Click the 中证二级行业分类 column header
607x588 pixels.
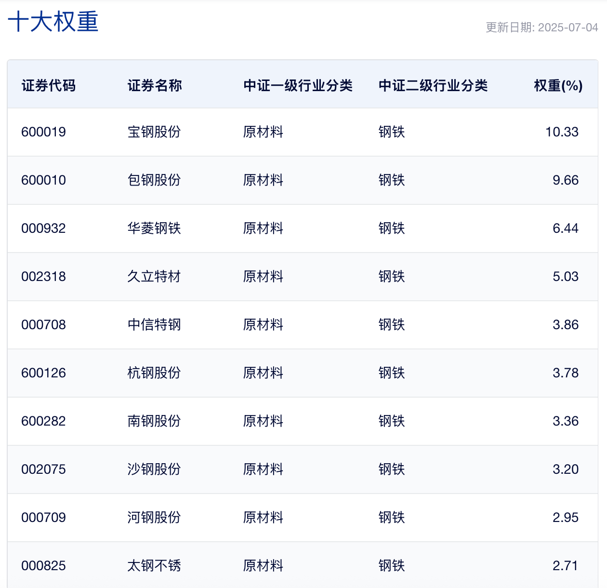(x=433, y=86)
